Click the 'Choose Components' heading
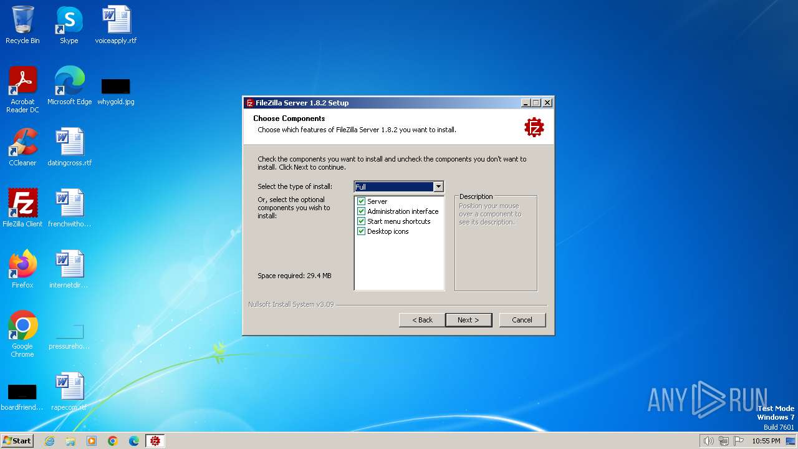The height and width of the screenshot is (449, 798). (x=289, y=118)
